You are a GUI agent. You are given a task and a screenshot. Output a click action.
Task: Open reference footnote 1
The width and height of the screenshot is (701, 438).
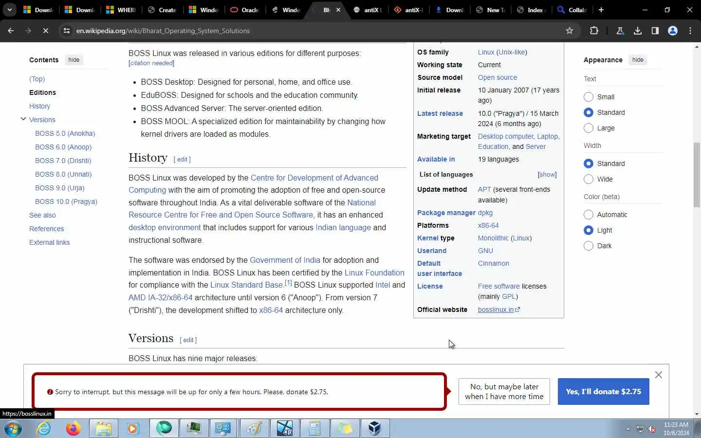click(x=288, y=283)
